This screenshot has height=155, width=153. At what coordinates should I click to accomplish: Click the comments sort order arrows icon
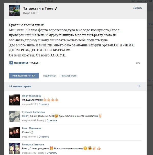[139, 86]
